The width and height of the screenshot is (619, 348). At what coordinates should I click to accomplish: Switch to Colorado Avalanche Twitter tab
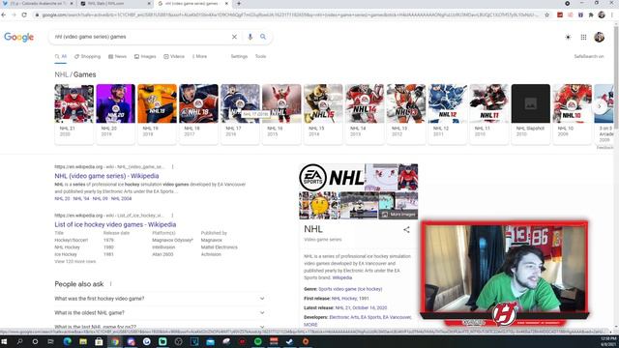click(38, 4)
